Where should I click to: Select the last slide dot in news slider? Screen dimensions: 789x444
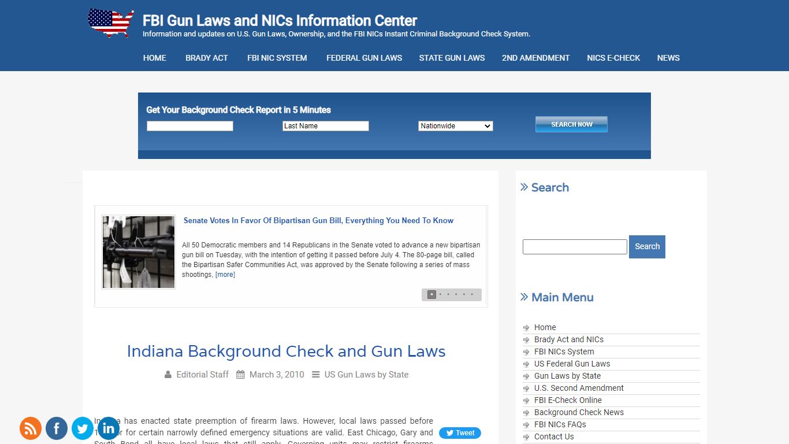471,294
